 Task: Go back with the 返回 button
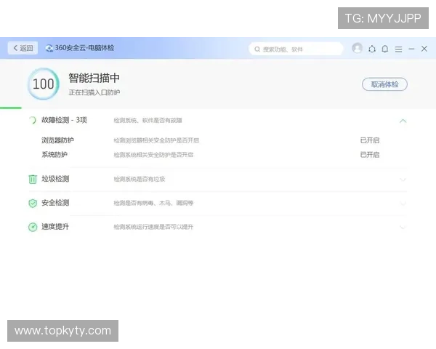(x=23, y=48)
